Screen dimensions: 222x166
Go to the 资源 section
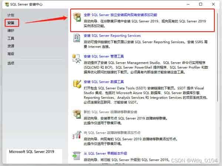[11, 46]
